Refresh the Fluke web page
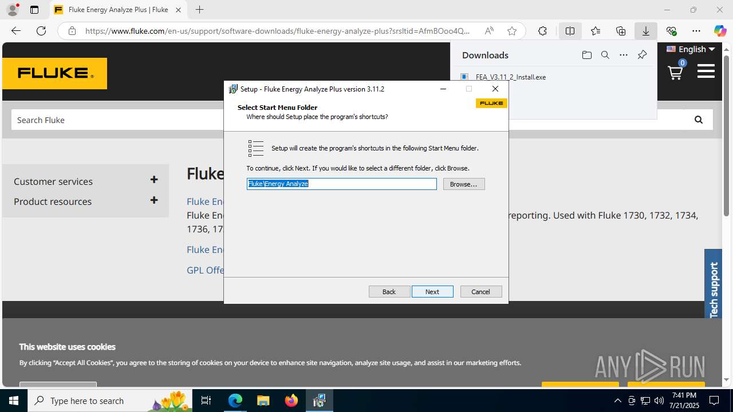The height and width of the screenshot is (412, 733). coord(41,31)
